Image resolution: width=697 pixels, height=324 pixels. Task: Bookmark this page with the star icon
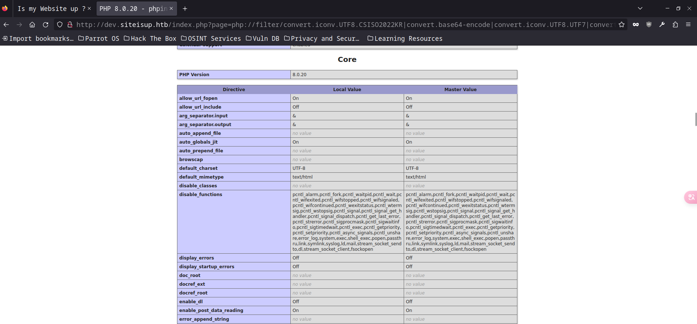tap(622, 24)
